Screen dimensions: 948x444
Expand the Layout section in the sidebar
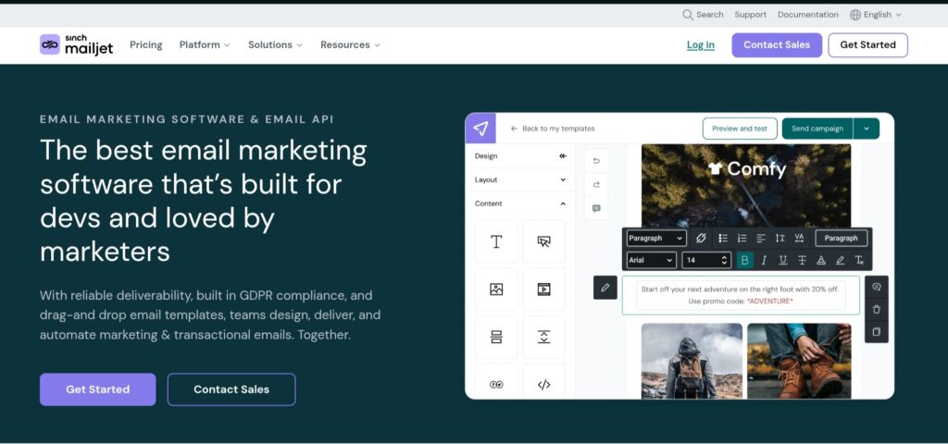519,179
